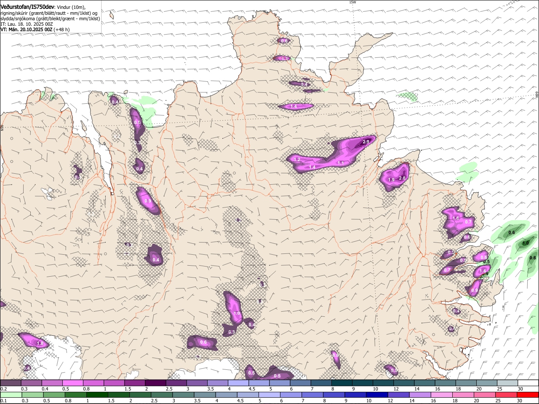Click the 2.8 snowfall value on the map

point(402,178)
